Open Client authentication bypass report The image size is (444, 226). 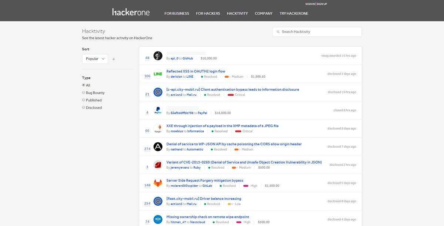[x=233, y=90]
